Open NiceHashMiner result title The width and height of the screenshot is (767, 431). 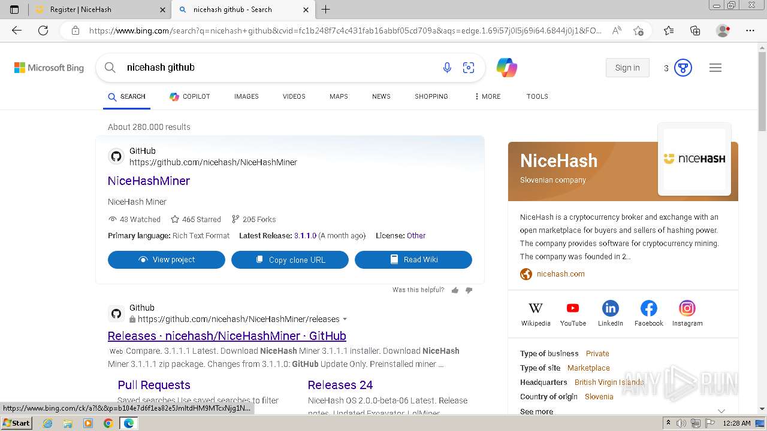(x=149, y=181)
